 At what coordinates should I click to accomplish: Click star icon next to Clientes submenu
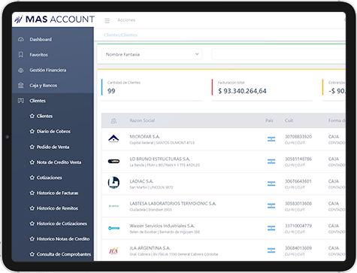click(x=32, y=116)
